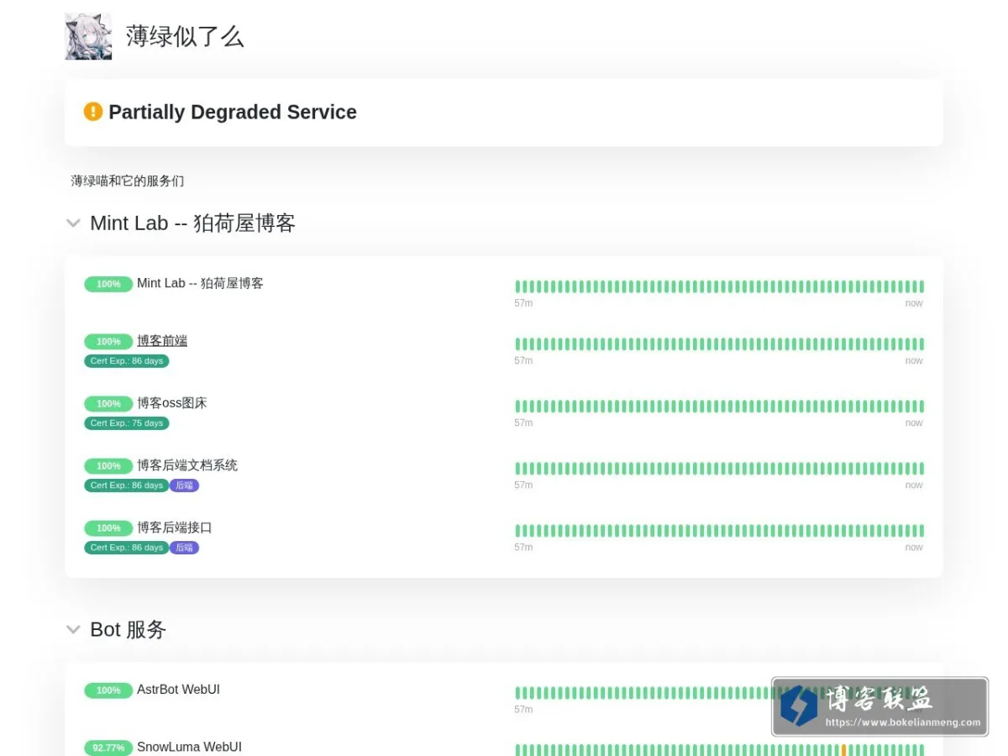Click the purple 后端 tag on 博客后端文档系统
Screen dimensions: 1008x756
pos(185,486)
